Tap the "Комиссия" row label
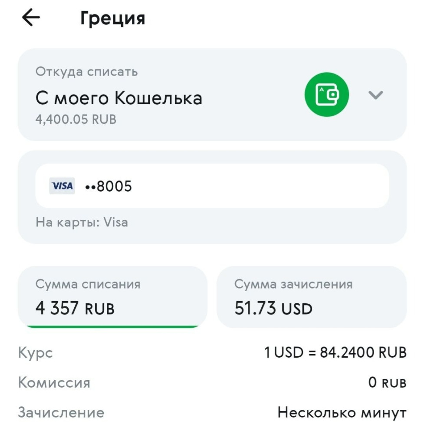This screenshot has height=445, width=424. tap(54, 383)
